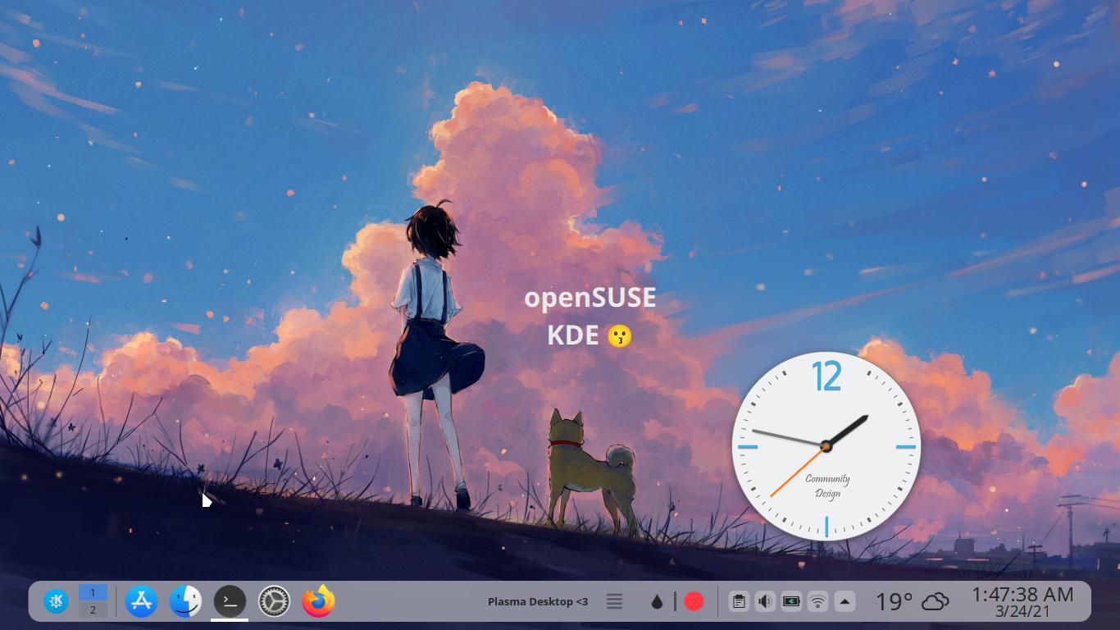Viewport: 1120px width, 630px height.
Task: Click the 3/24/21 date in panel
Action: [1022, 611]
